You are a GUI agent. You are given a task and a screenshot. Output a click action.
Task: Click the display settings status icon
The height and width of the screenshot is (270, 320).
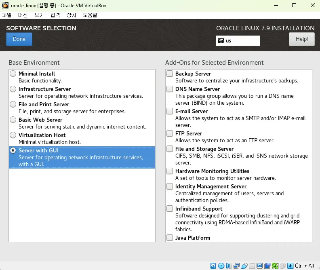click(x=259, y=266)
